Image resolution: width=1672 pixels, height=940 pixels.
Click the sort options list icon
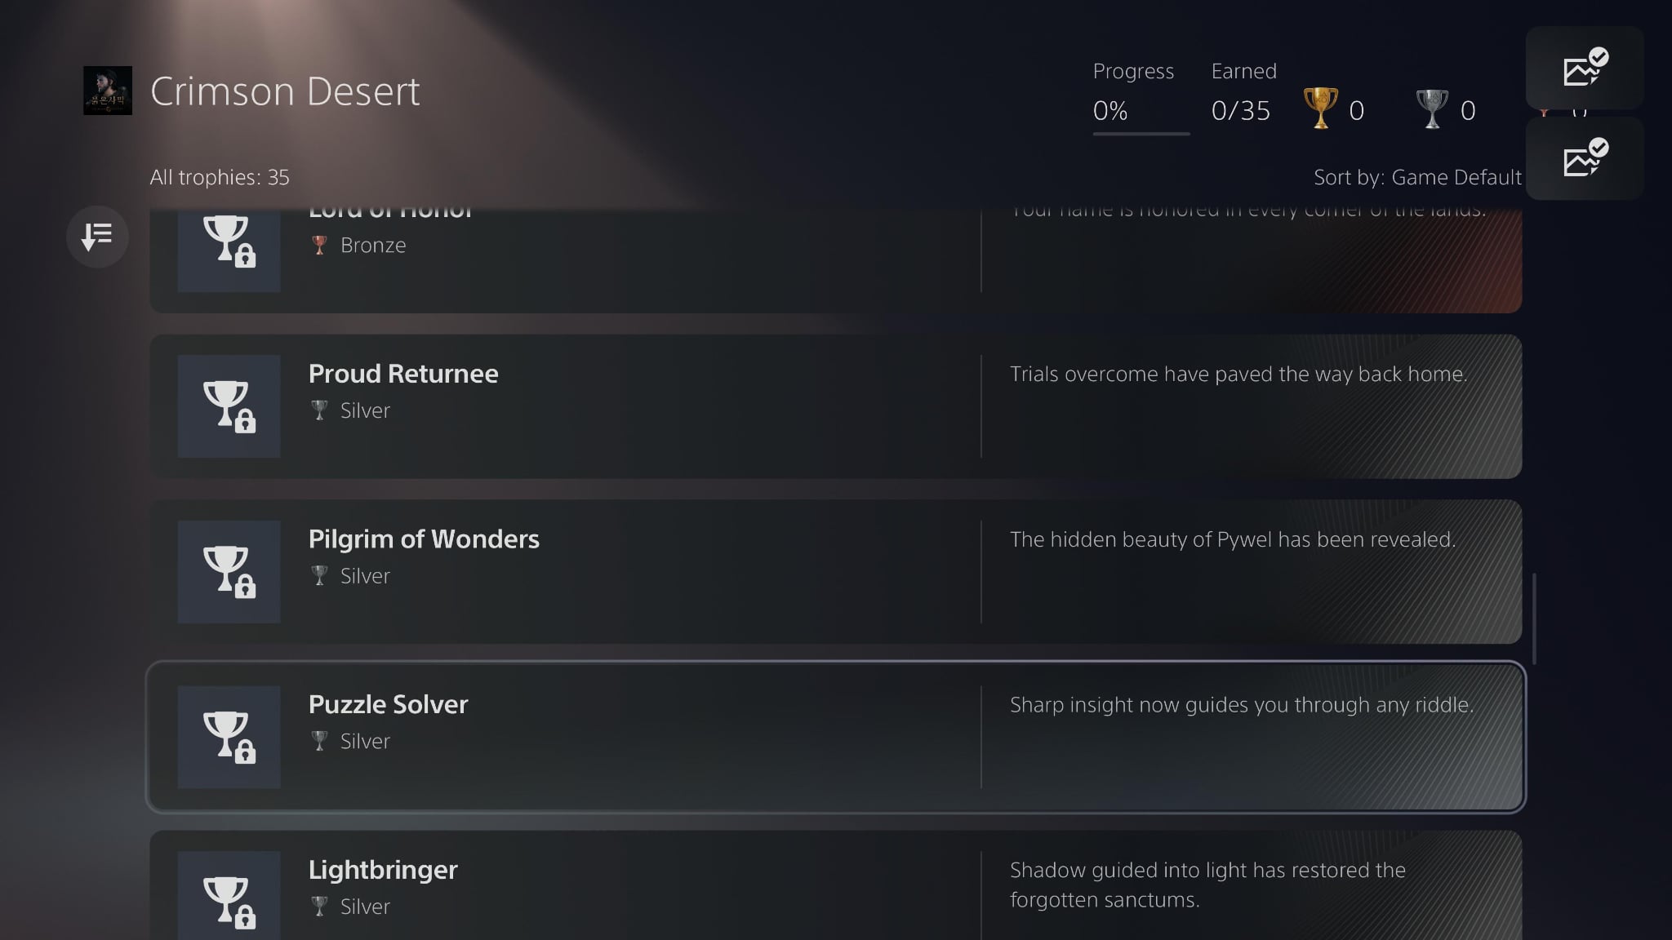point(97,237)
